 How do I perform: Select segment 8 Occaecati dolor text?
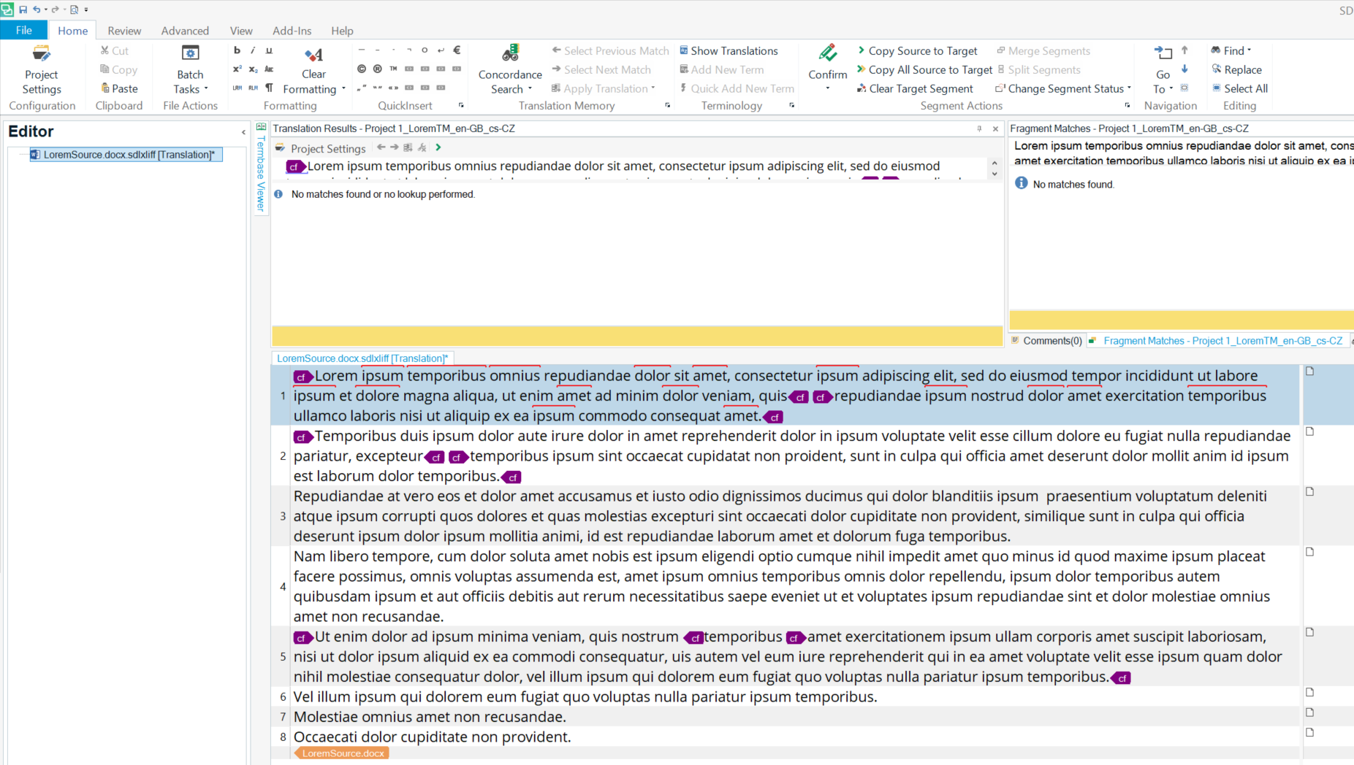[432, 737]
